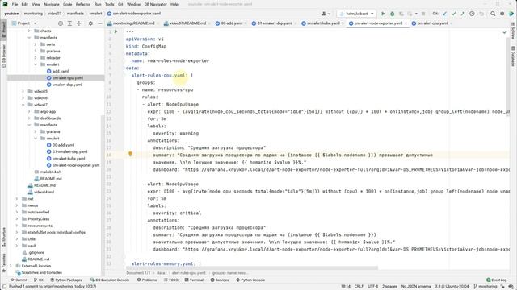Click the 'vmalert' breadcrumb in navigation bar
Image resolution: width=517 pixels, height=290 pixels.
tap(95, 14)
